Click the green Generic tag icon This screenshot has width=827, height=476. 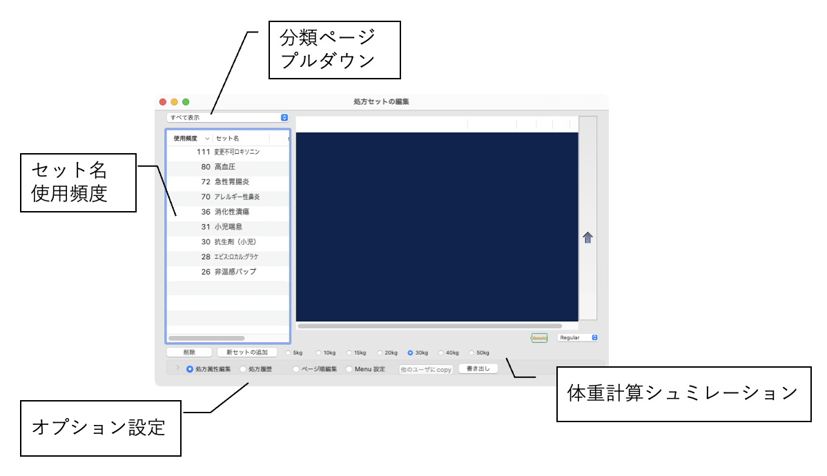point(540,337)
